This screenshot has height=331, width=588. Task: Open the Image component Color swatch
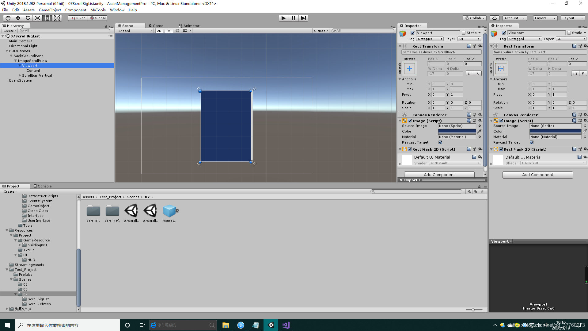coord(457,131)
